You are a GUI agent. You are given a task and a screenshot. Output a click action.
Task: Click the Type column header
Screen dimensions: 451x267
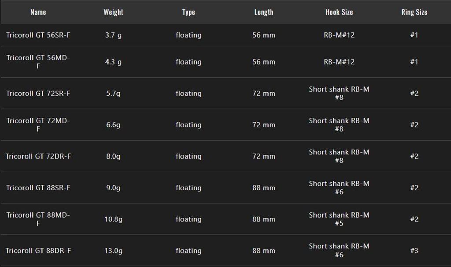pos(189,12)
